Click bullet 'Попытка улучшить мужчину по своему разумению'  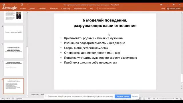click(100, 58)
